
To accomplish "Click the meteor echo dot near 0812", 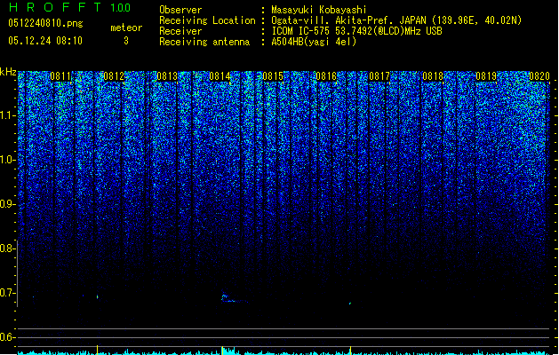I will [x=98, y=296].
